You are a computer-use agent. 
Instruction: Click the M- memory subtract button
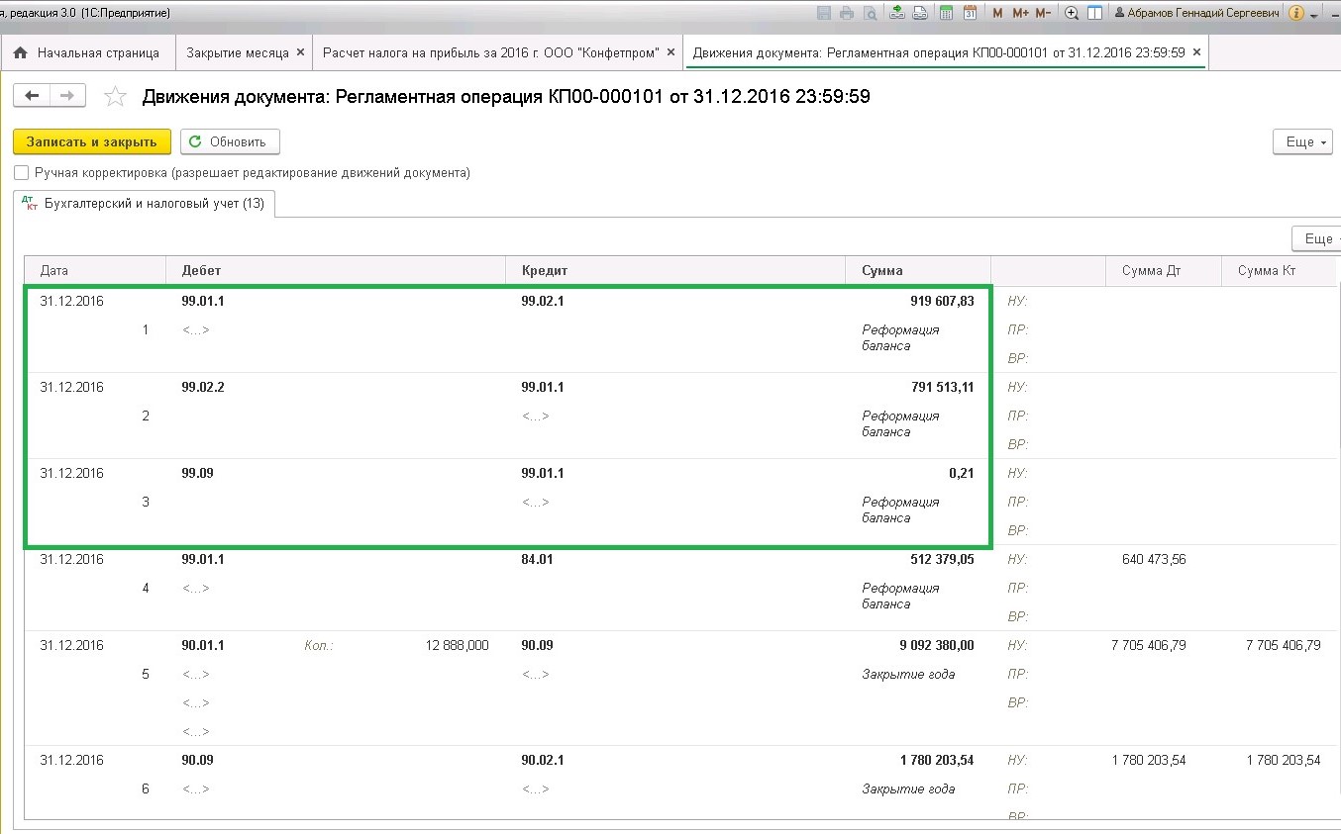[1043, 13]
